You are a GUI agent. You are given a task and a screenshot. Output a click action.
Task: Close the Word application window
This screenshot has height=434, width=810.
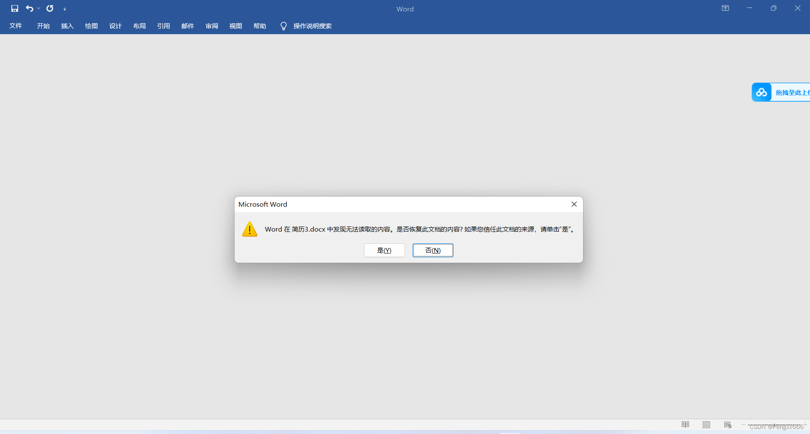pyautogui.click(x=798, y=8)
